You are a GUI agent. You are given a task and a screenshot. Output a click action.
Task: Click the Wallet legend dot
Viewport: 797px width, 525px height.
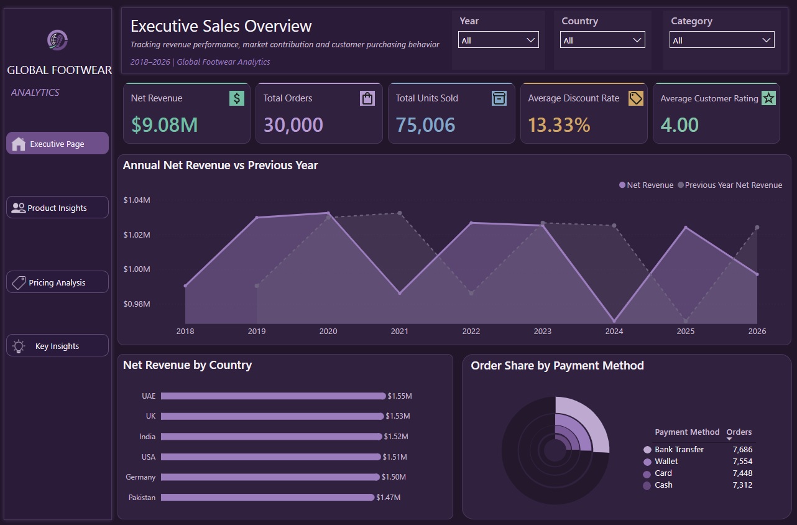pos(647,462)
